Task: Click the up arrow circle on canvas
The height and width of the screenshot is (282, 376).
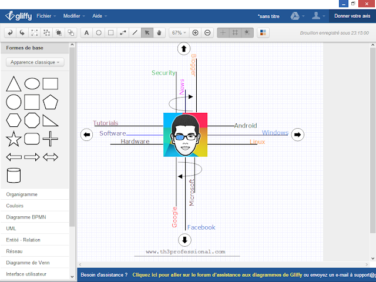Action: [x=184, y=49]
